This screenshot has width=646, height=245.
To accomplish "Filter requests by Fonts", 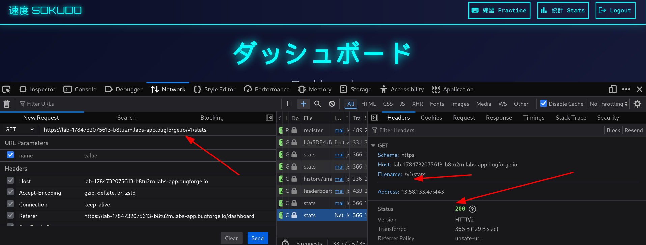I will tap(437, 104).
